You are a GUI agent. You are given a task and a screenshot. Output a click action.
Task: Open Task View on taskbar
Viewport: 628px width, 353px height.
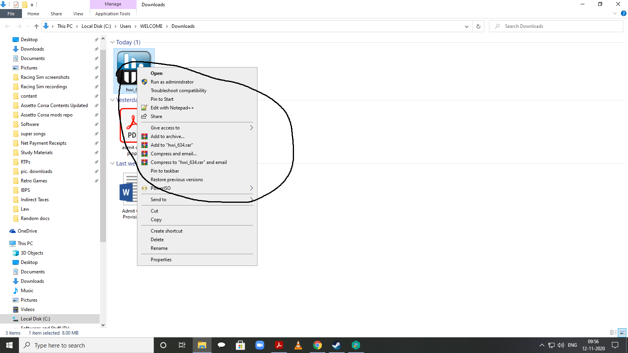click(x=182, y=345)
